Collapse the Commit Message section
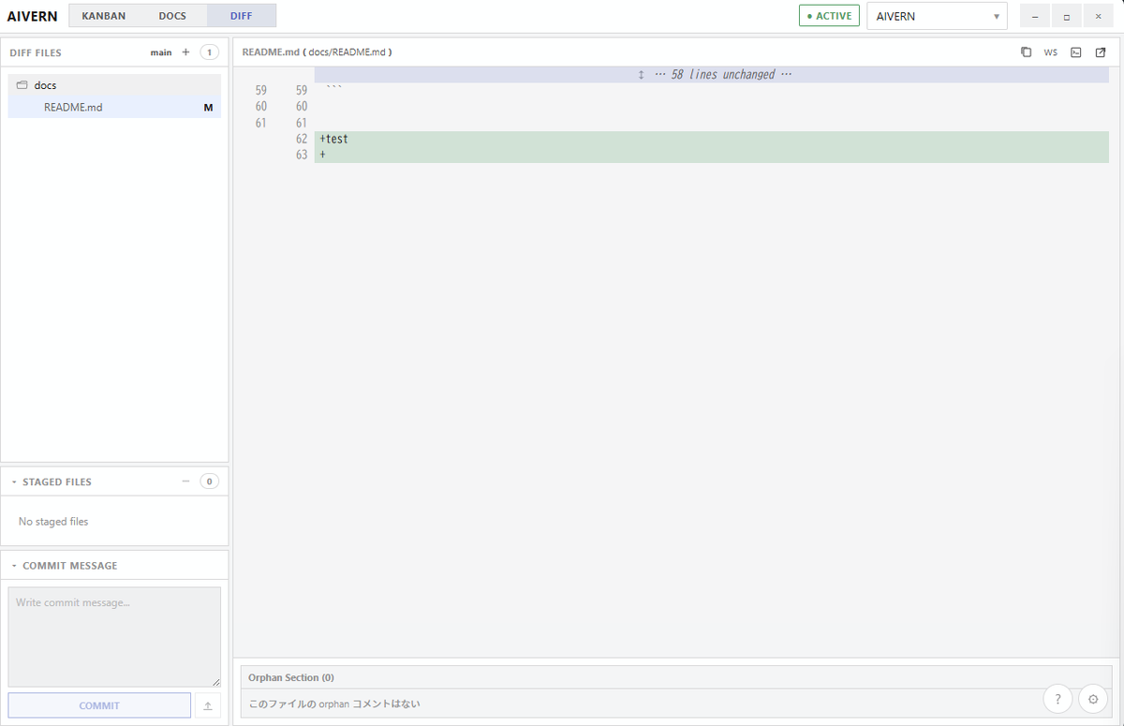 14,566
